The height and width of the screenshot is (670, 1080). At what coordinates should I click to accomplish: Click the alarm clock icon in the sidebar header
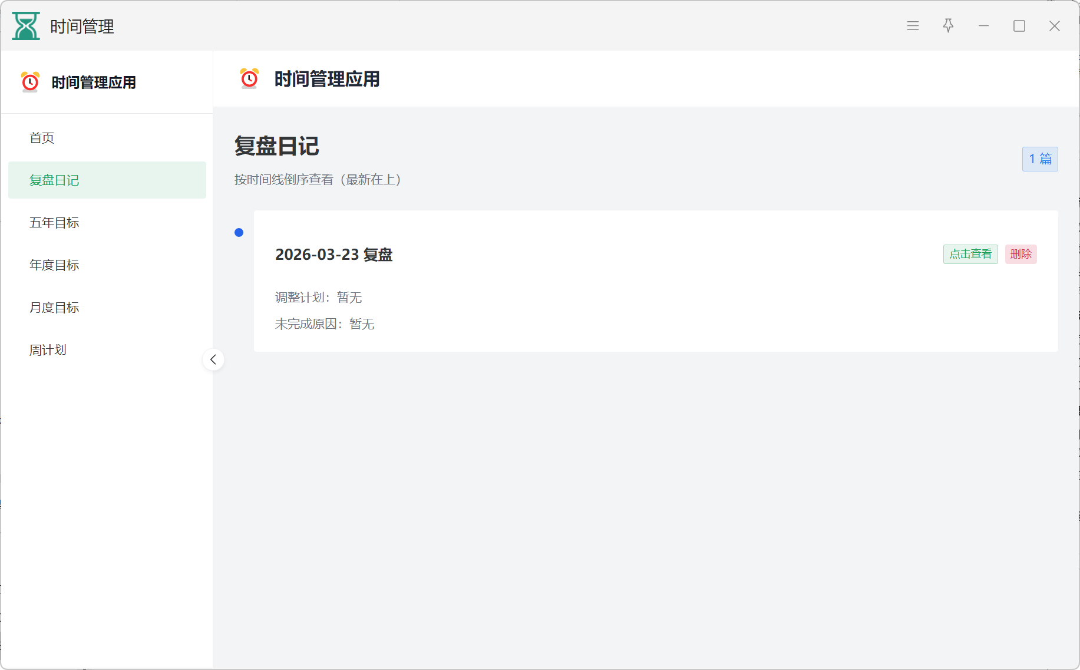click(x=30, y=82)
